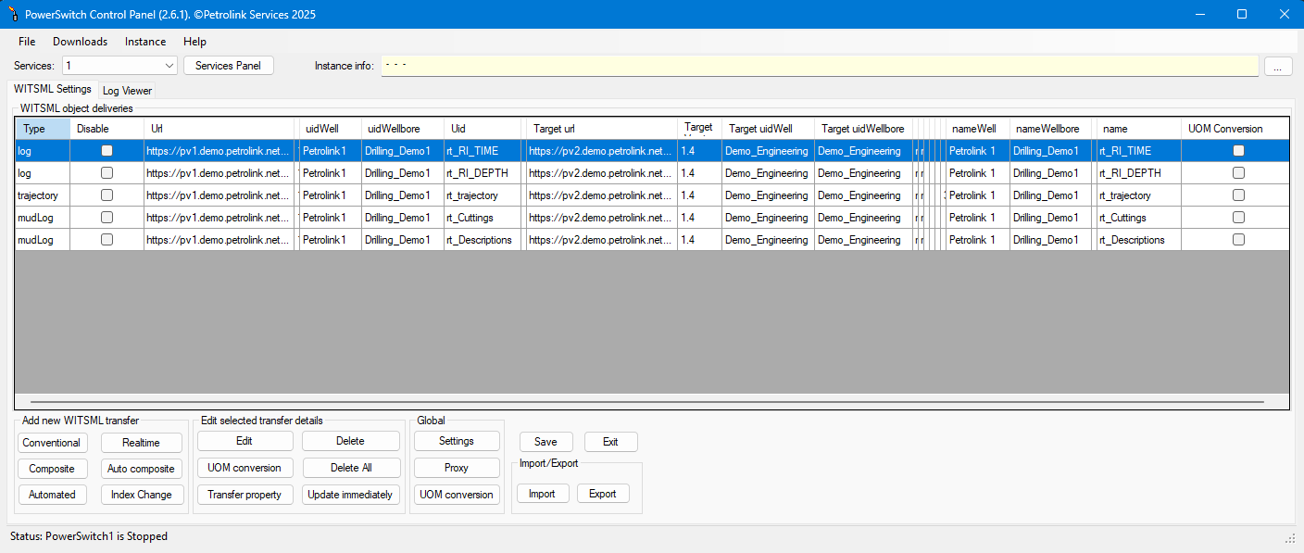Click the horizontal scrollbar under the grid
This screenshot has width=1304, height=553.
[x=646, y=402]
